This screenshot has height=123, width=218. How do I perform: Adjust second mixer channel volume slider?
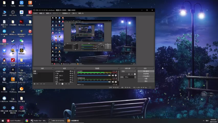94,82
